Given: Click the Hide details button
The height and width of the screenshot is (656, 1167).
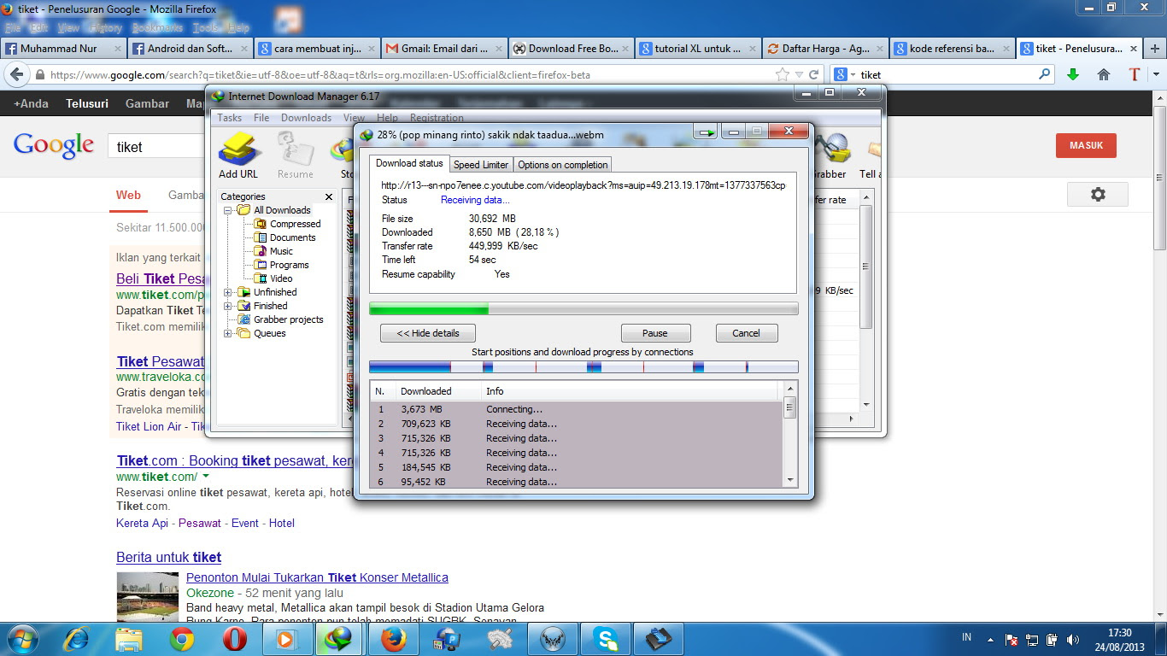Looking at the screenshot, I should point(428,333).
